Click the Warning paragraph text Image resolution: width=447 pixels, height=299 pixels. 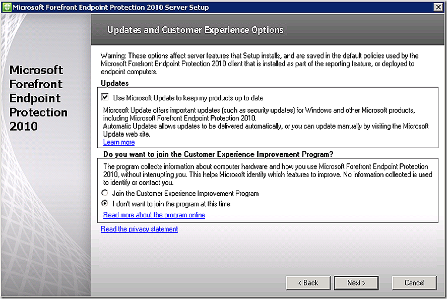[x=260, y=64]
